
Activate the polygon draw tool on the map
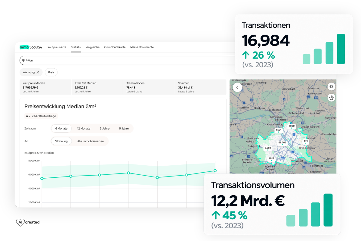[332, 98]
